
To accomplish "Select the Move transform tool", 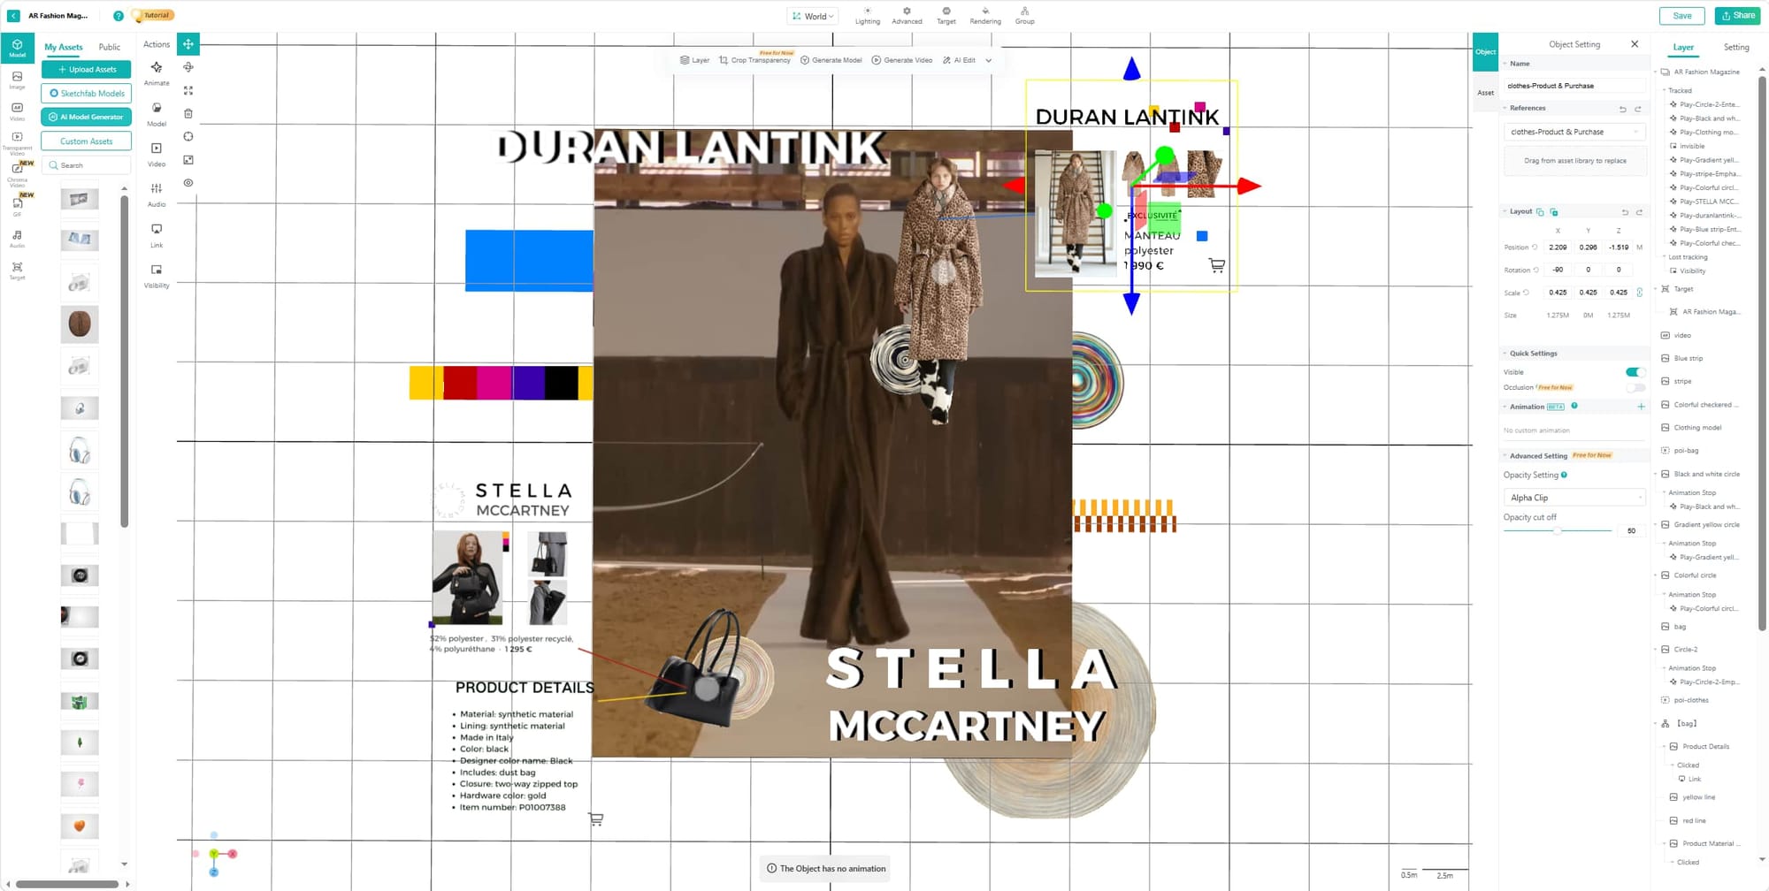I will (188, 43).
